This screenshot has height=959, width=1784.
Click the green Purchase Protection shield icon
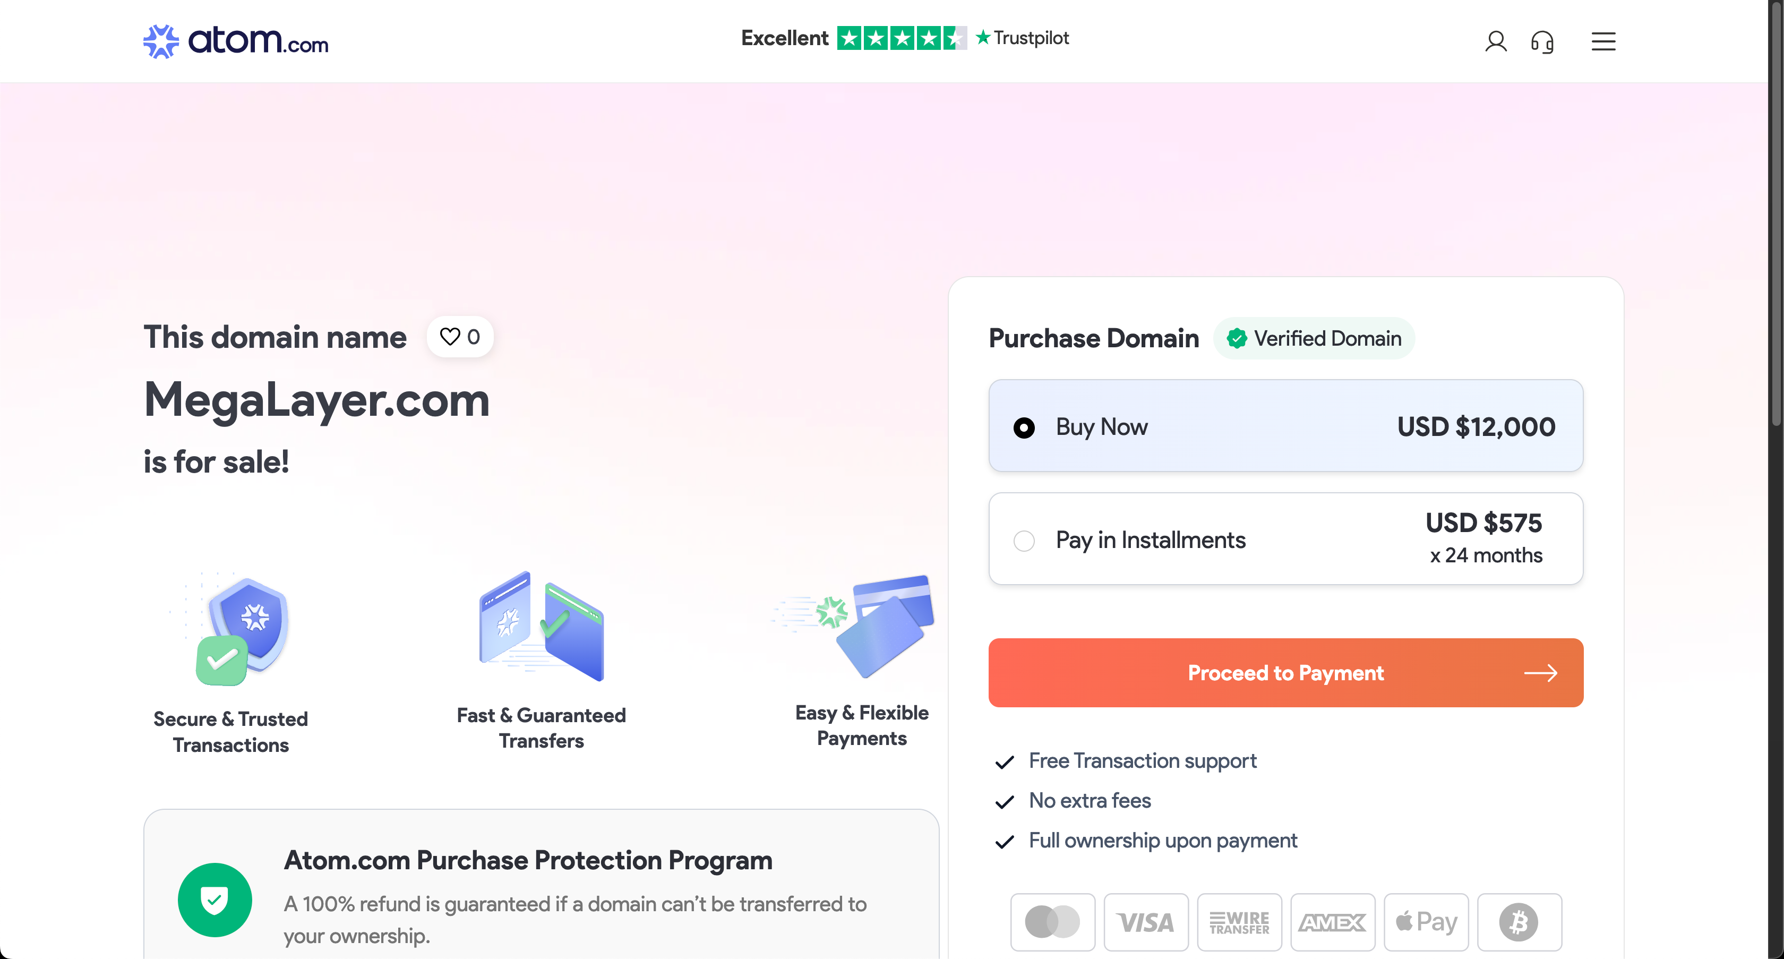[x=215, y=900]
